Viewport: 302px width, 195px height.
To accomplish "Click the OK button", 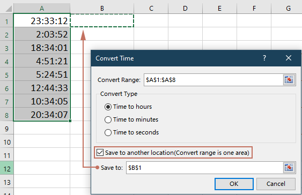I will tap(234, 184).
